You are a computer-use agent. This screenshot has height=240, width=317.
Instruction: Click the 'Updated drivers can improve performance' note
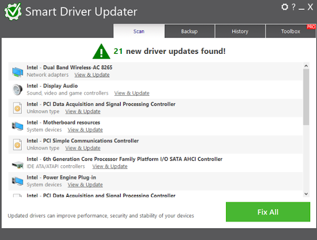(101, 216)
